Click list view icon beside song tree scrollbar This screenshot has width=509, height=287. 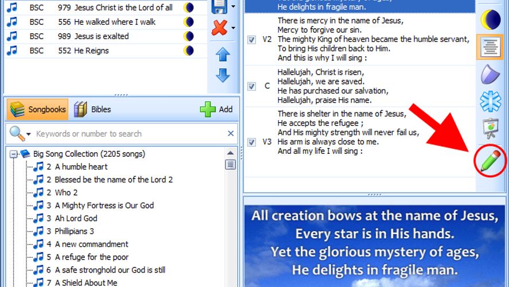pyautogui.click(x=230, y=165)
